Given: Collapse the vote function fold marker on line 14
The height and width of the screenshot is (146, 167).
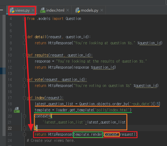Looking at the screenshot, I should [24, 80].
